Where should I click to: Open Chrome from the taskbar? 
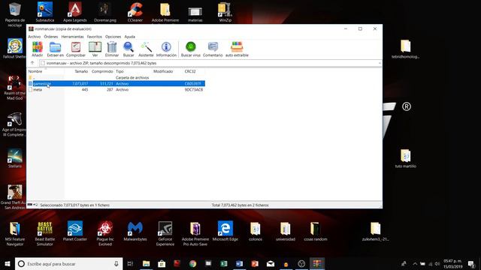[x=192, y=263]
